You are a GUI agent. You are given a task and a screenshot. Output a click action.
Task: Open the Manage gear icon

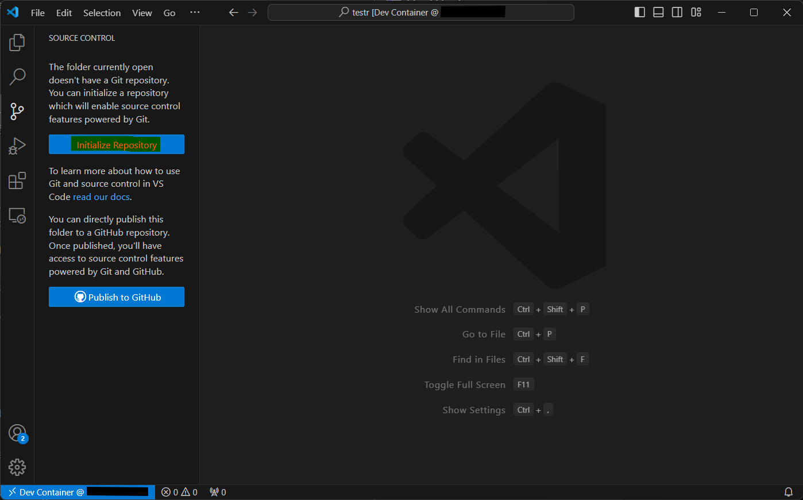(17, 467)
